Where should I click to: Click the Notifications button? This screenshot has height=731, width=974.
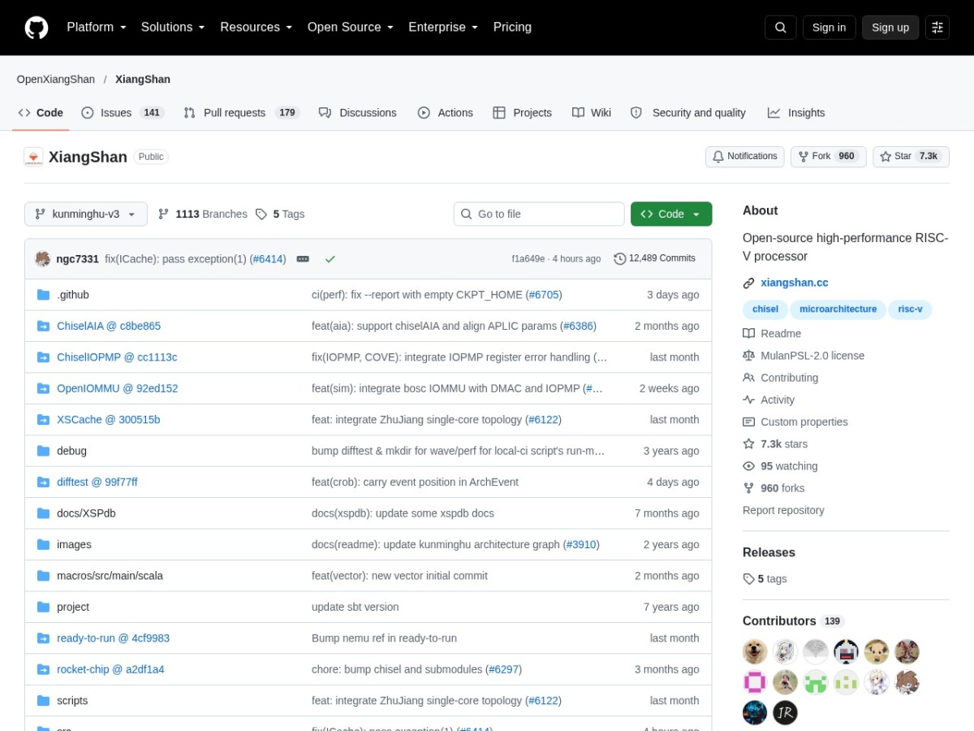pyautogui.click(x=745, y=157)
